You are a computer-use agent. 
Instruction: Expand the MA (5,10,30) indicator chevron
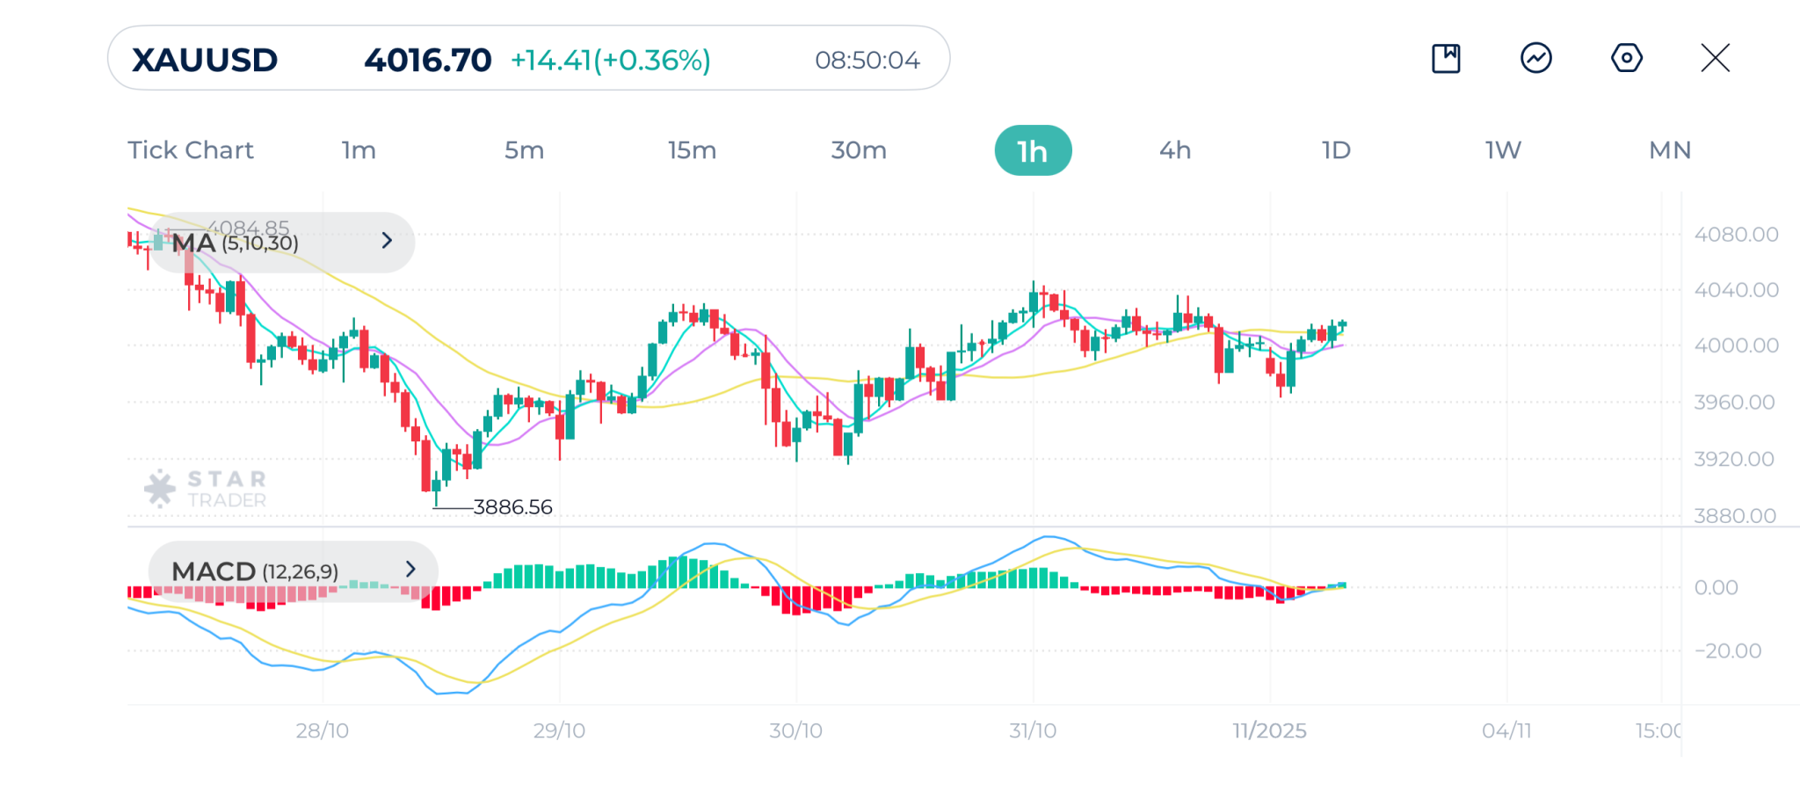[387, 241]
